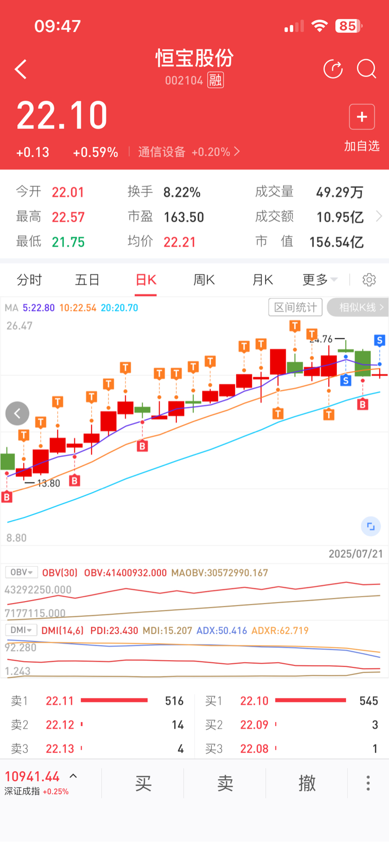This screenshot has height=842, width=389.
Task: Tap the 市盈 value 163.50
Action: pos(184,217)
